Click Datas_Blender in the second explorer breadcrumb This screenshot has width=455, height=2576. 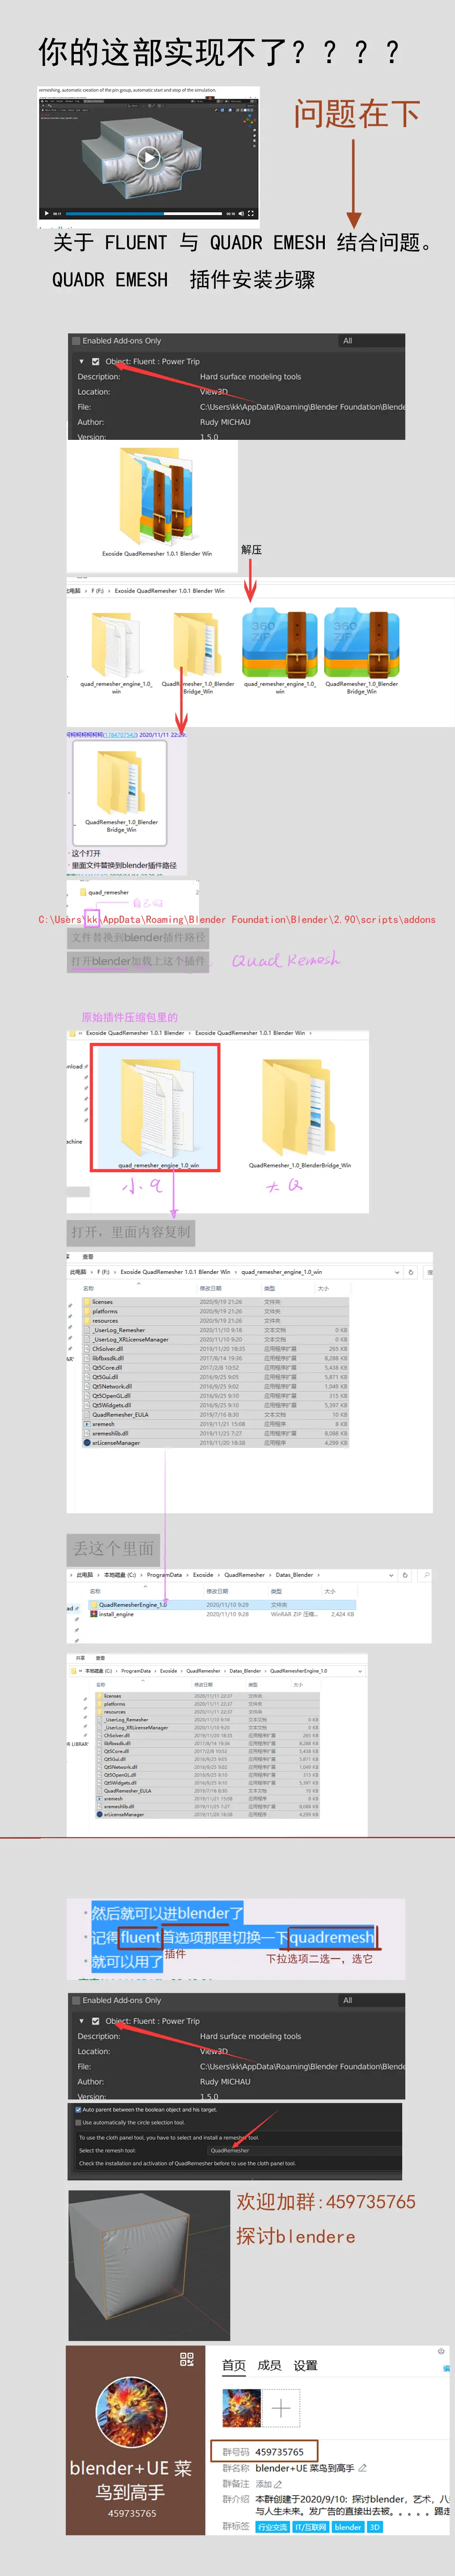[294, 1575]
